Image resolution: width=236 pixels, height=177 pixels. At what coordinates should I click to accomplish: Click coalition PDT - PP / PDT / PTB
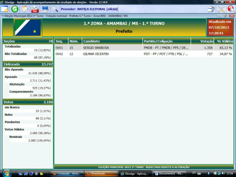click(166, 54)
